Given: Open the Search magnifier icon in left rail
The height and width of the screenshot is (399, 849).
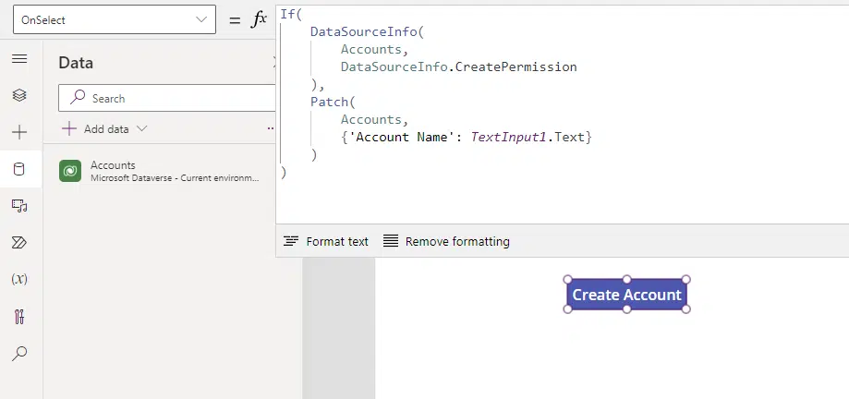Looking at the screenshot, I should (x=19, y=353).
